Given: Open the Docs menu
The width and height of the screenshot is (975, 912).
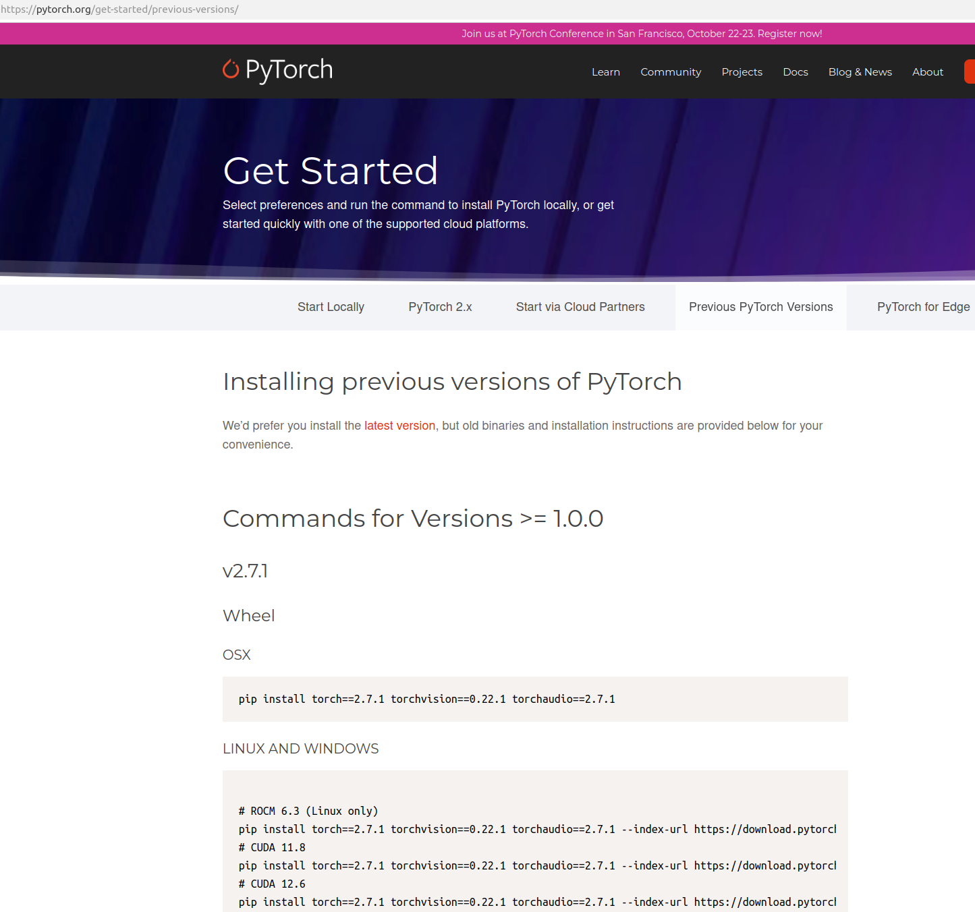Looking at the screenshot, I should click(x=796, y=72).
